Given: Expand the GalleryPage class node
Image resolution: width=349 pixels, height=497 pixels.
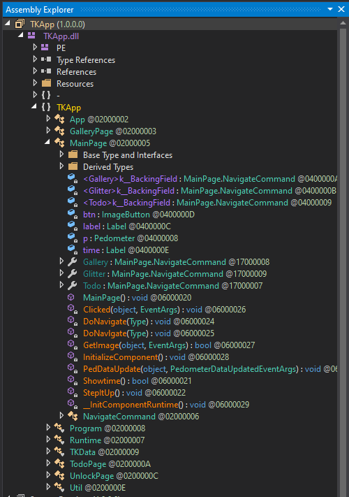Looking at the screenshot, I should pos(48,130).
